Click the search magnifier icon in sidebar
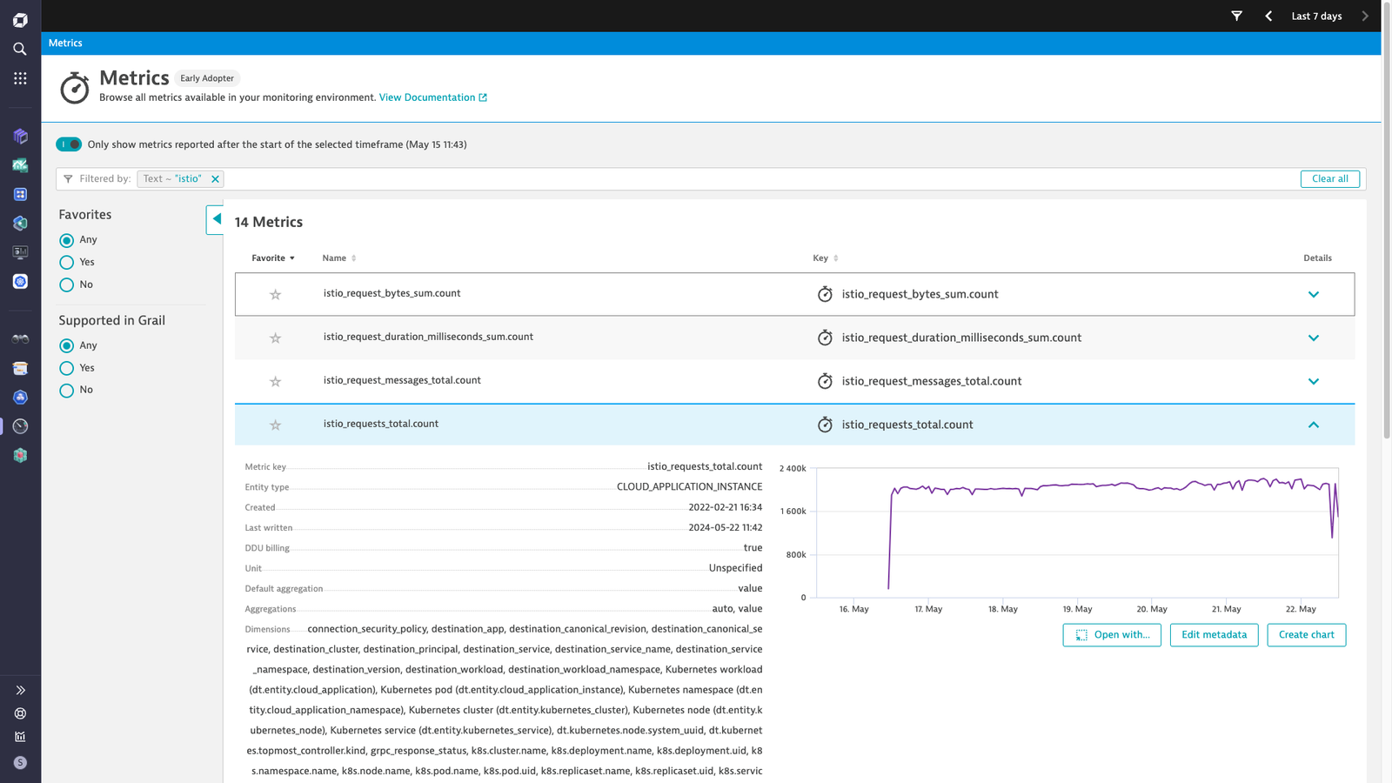This screenshot has width=1392, height=783. pos(20,49)
